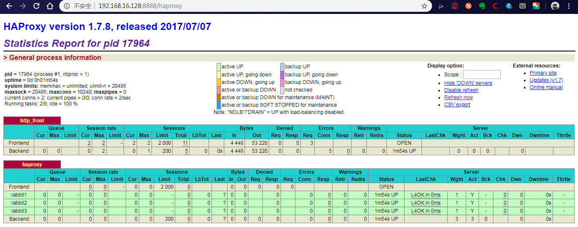The image size is (578, 227).
Task: Click the green 'active UP' legend swatch
Action: pyautogui.click(x=219, y=67)
